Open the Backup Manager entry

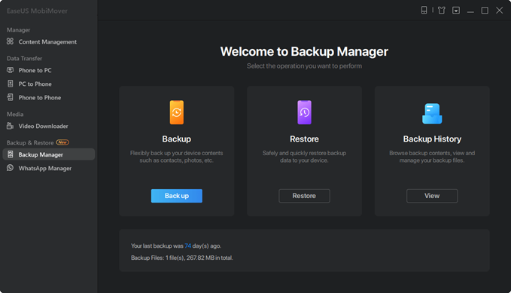tap(49, 154)
